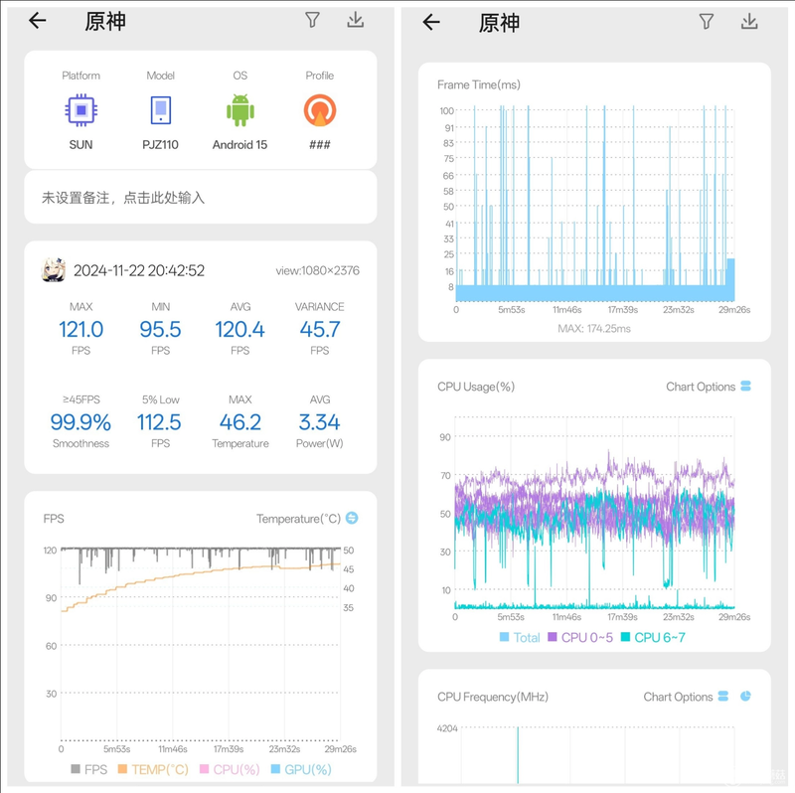
Task: Tap the download icon in the right panel
Action: click(749, 22)
